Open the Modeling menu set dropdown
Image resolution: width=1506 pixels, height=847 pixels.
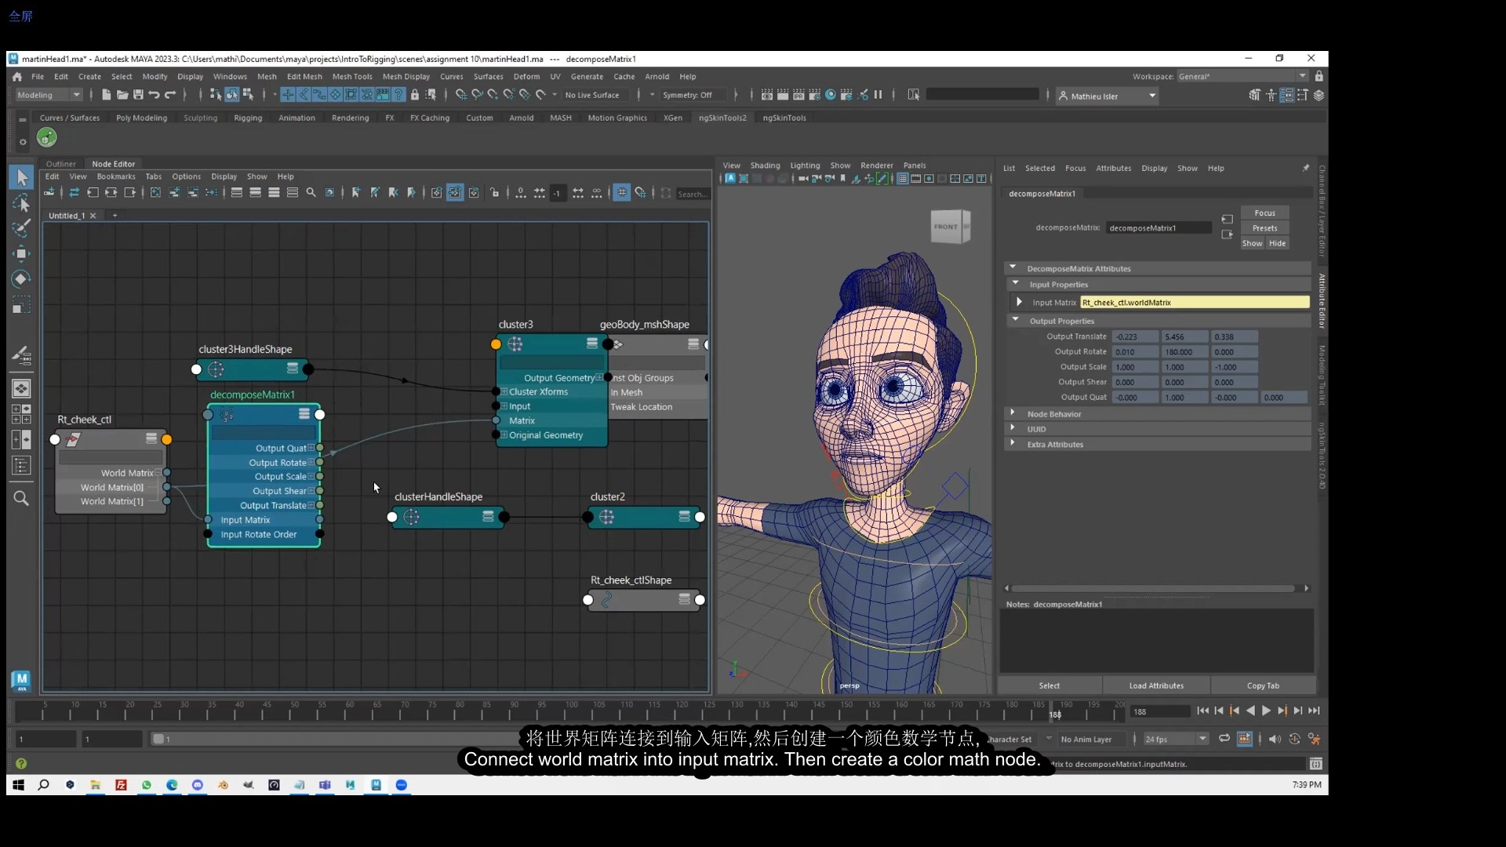tap(49, 95)
